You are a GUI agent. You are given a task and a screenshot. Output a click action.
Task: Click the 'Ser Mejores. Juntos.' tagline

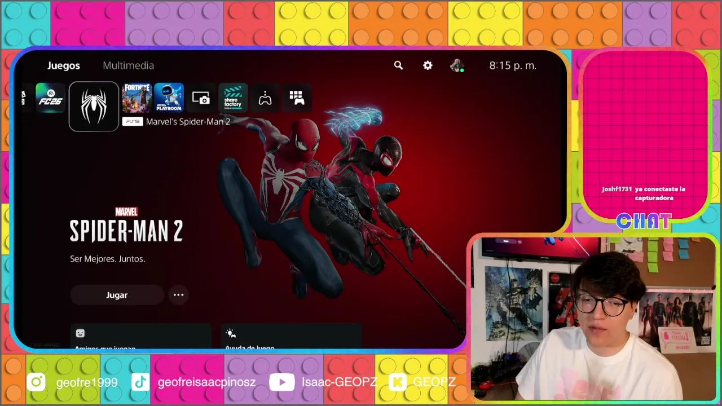click(x=108, y=259)
